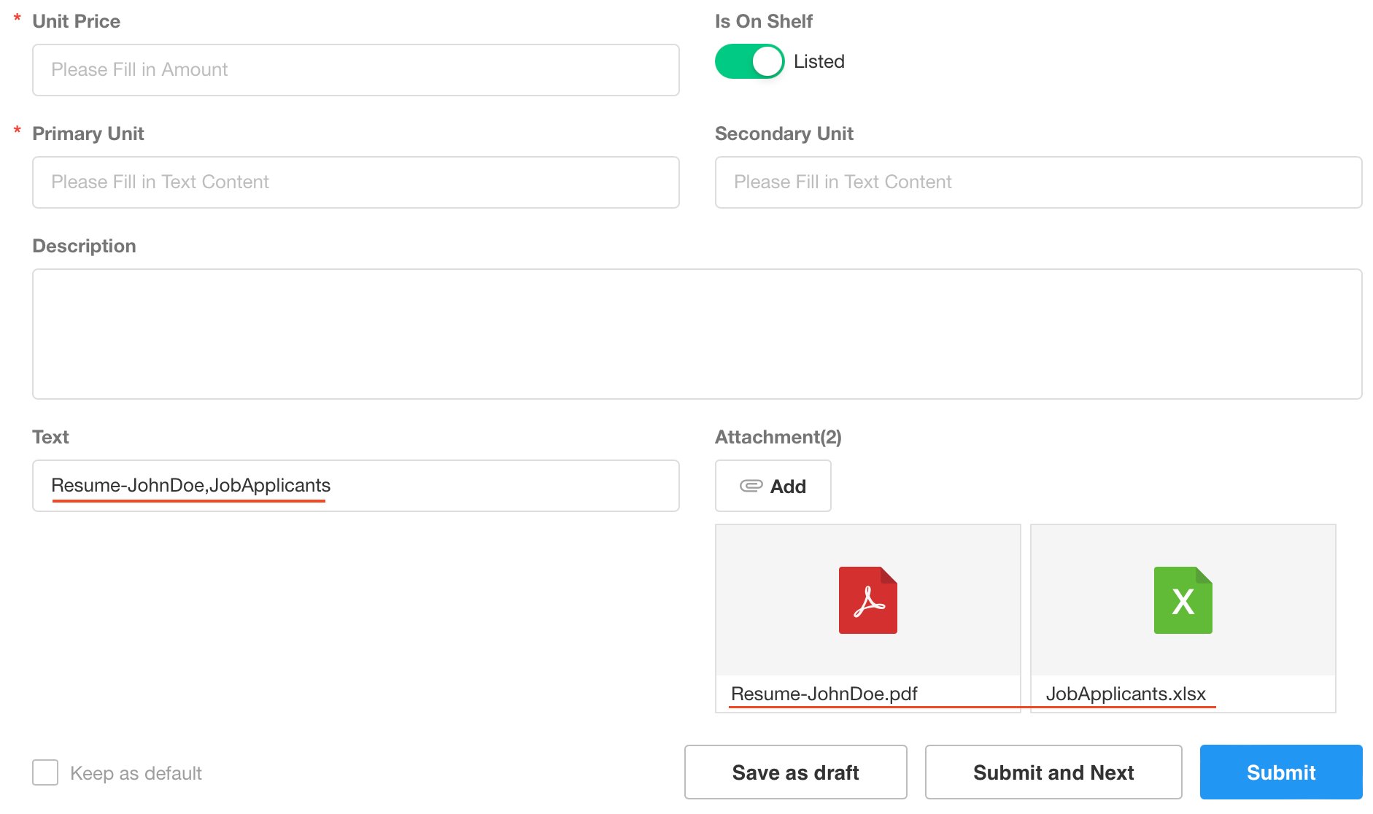
Task: Toggle the Is On Shelf switch
Action: coord(749,61)
